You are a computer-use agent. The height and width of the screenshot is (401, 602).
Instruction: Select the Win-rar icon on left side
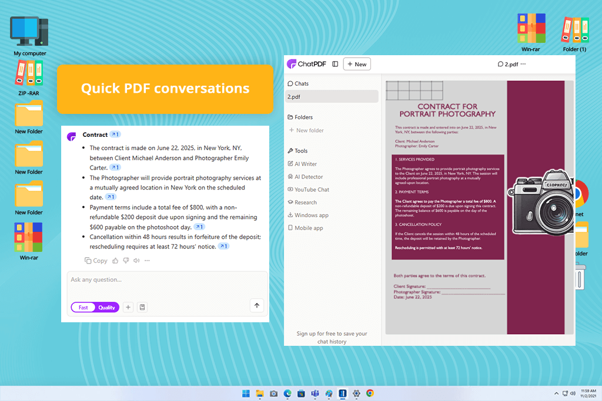tap(29, 241)
